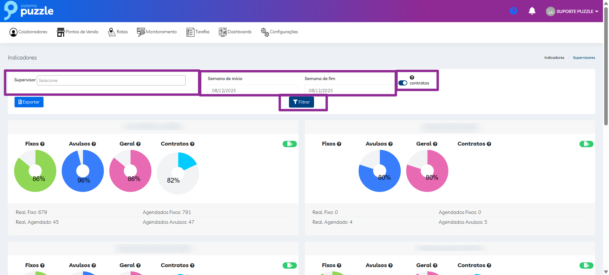Click the green Fixos 86% pie chart
609x275 pixels.
click(35, 171)
